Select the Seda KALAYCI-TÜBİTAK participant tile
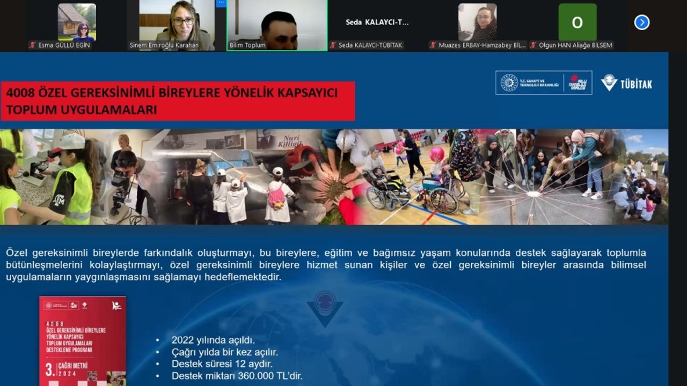 (377, 23)
